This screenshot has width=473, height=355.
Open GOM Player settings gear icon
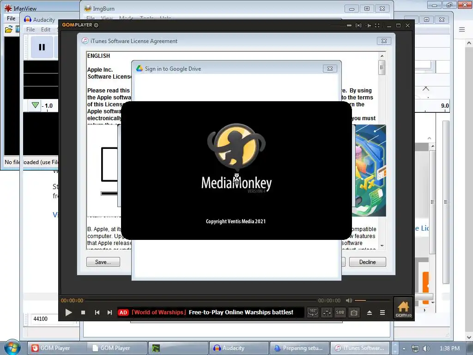pos(96,25)
